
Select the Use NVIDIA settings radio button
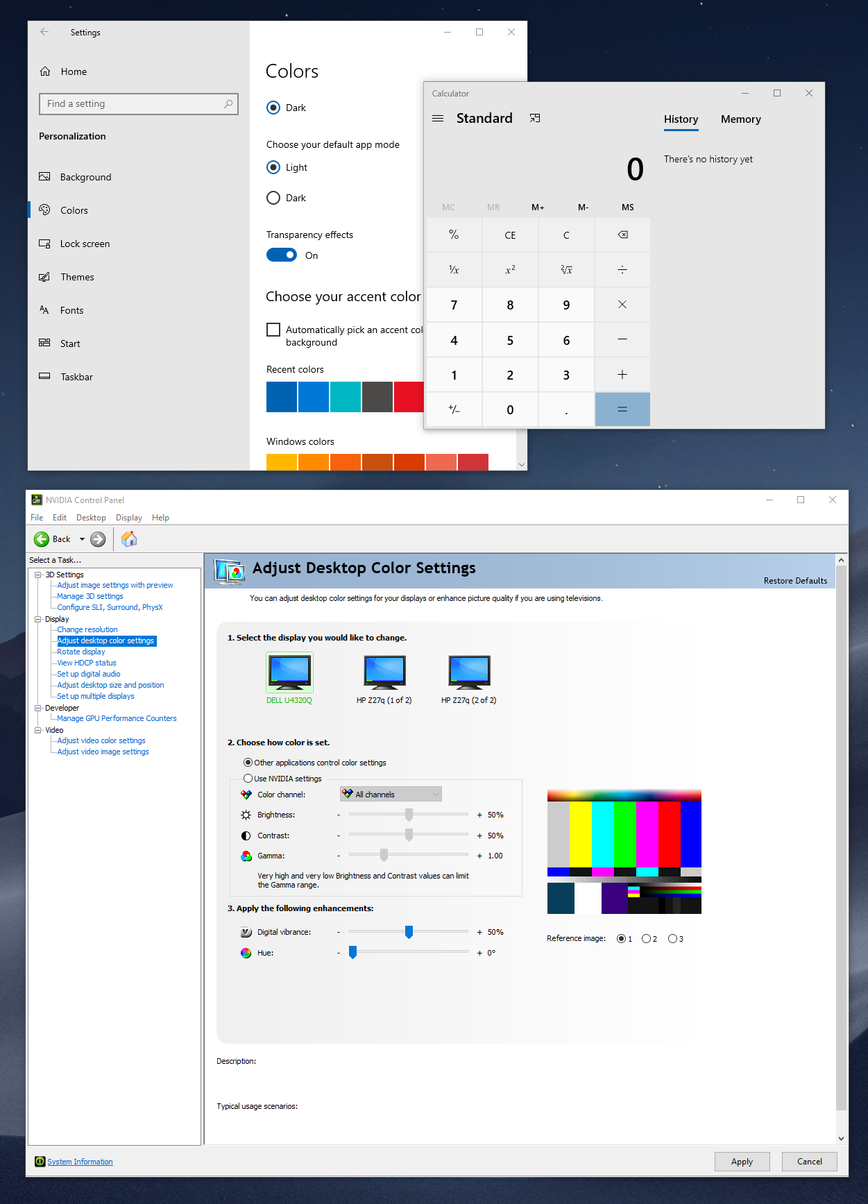248,779
